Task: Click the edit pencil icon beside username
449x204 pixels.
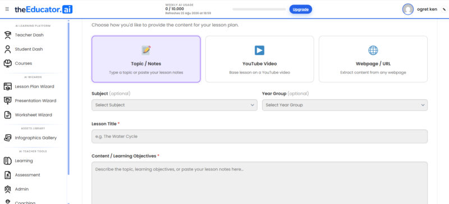Action: [x=444, y=10]
